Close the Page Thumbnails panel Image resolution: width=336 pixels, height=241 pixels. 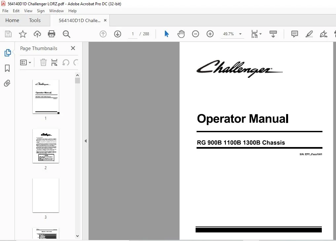[x=73, y=48]
